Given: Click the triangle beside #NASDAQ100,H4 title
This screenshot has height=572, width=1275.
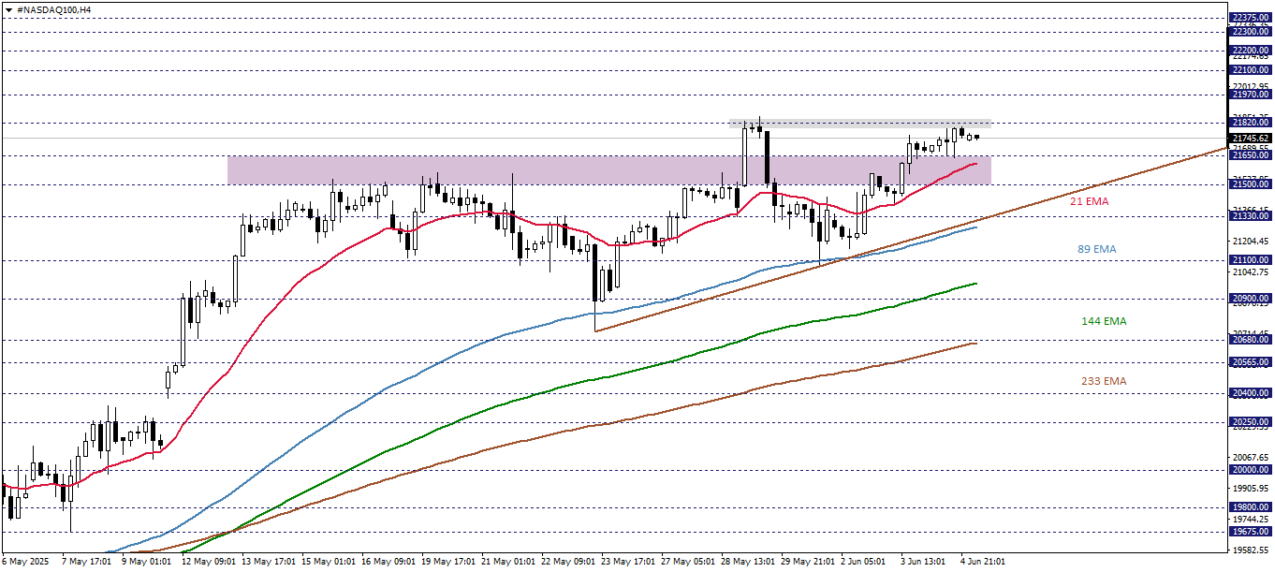Looking at the screenshot, I should point(7,8).
